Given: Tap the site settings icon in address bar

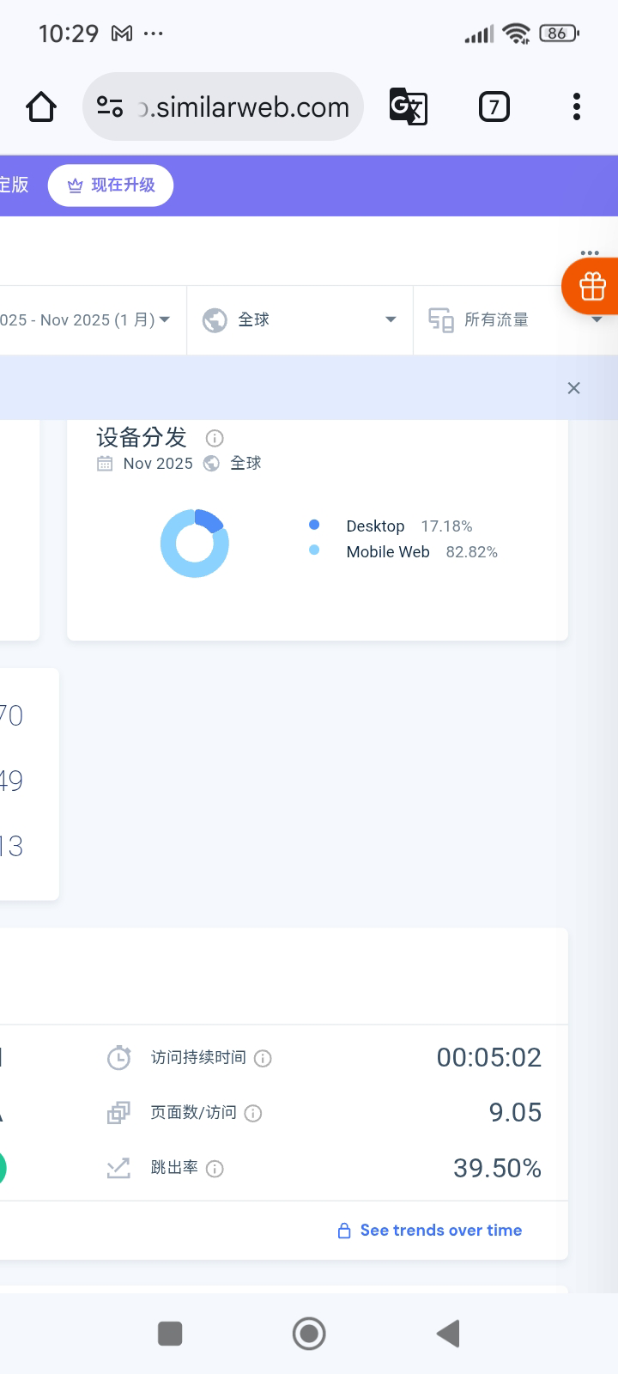Looking at the screenshot, I should pyautogui.click(x=110, y=107).
